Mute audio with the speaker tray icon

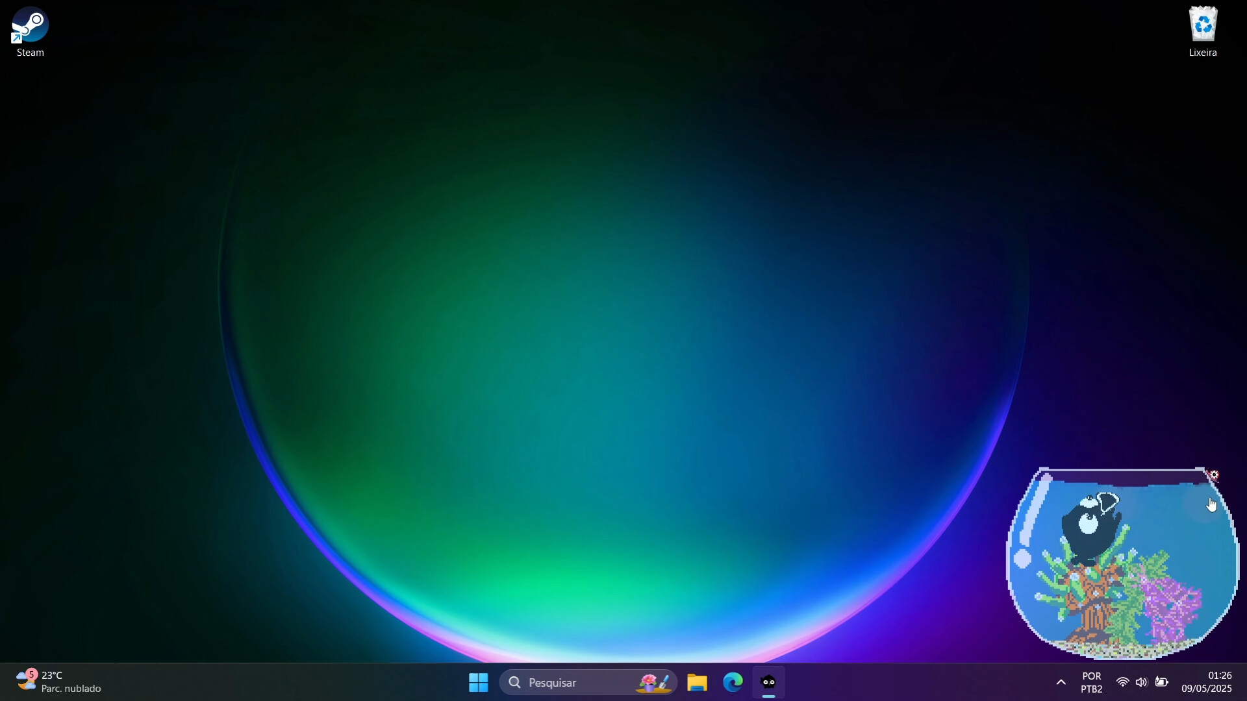click(1142, 682)
